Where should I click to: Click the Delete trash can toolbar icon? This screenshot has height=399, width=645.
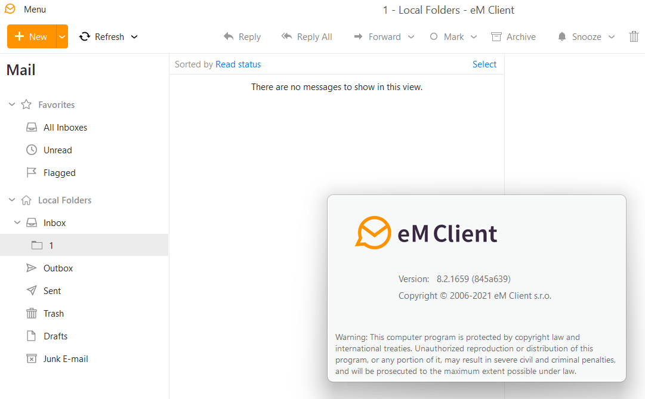point(634,36)
